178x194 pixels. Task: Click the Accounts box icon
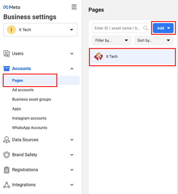coord(7,69)
